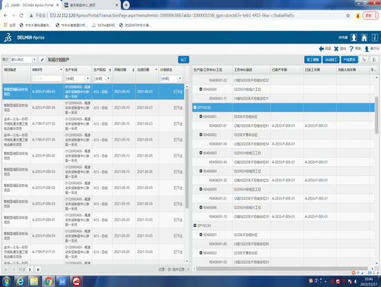Toggle the tree view icon button
The image size is (381, 287).
pos(364,60)
